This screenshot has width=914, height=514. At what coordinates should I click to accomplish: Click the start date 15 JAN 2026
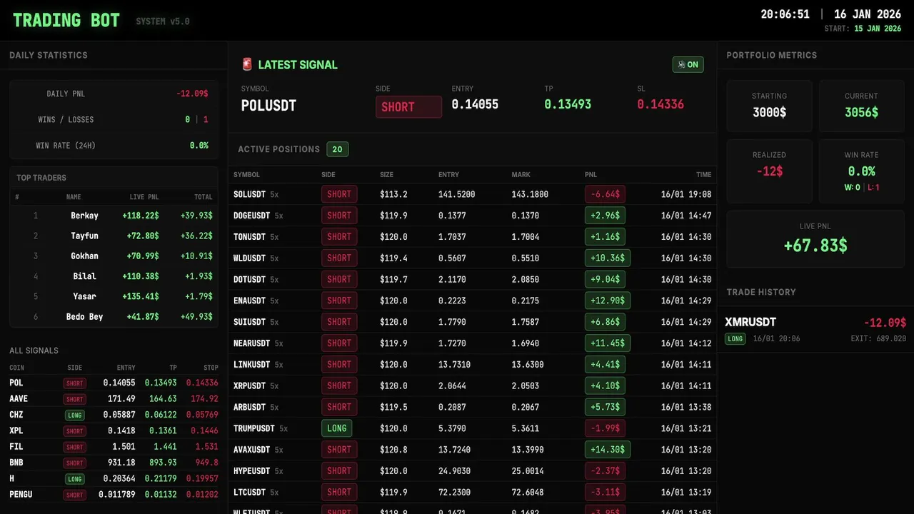(878, 29)
